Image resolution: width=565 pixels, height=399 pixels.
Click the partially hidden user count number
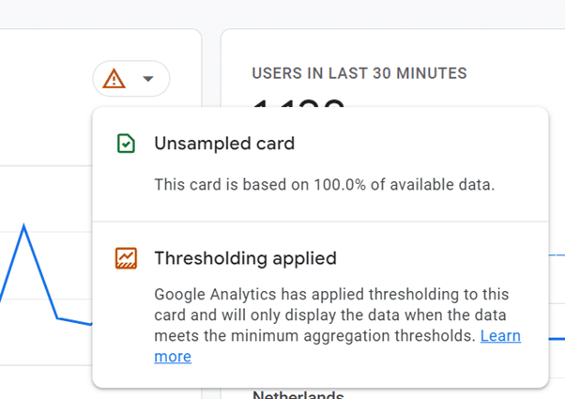pyautogui.click(x=298, y=102)
